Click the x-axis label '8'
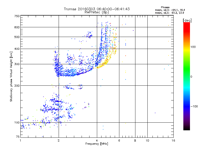204x153 pixels. pyautogui.click(x=135, y=141)
